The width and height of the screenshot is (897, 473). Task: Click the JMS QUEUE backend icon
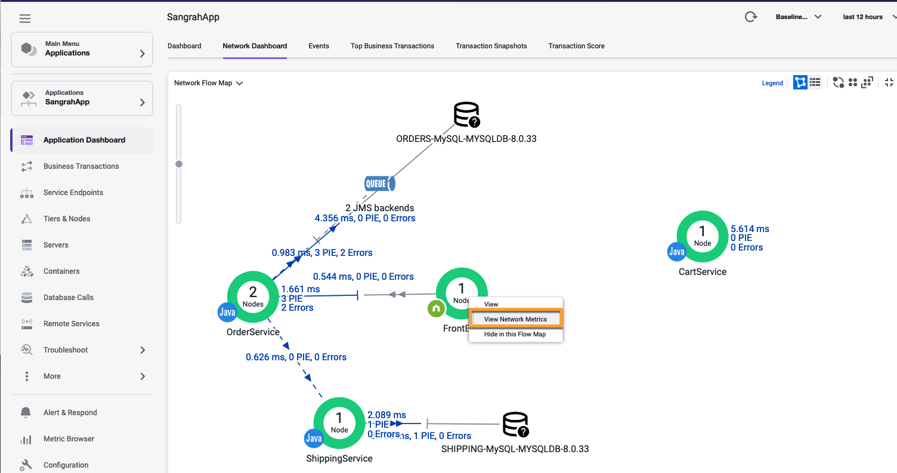(379, 184)
